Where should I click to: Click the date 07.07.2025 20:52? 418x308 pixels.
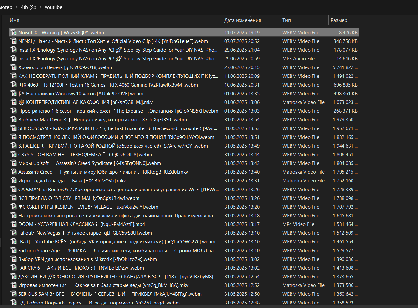[242, 41]
